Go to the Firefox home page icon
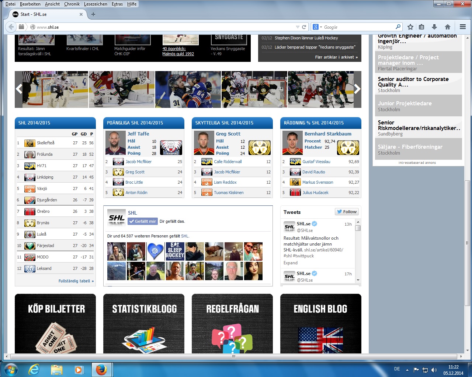The image size is (472, 377). click(447, 27)
